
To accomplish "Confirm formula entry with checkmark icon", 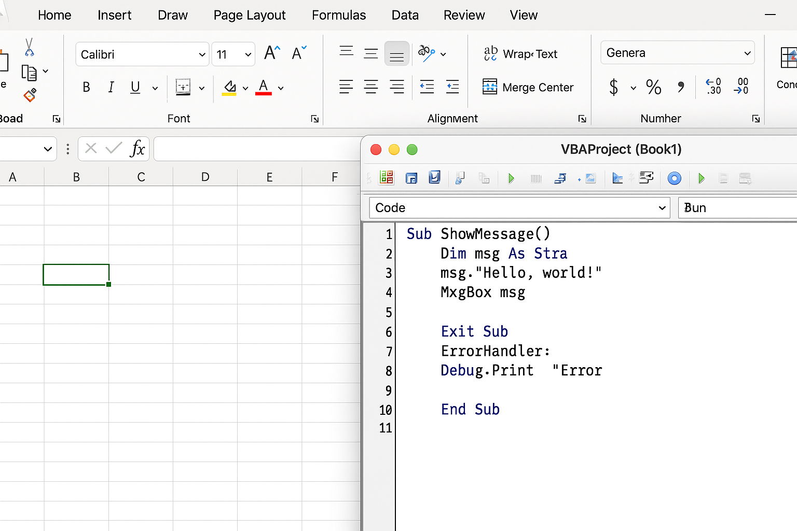I will (114, 149).
